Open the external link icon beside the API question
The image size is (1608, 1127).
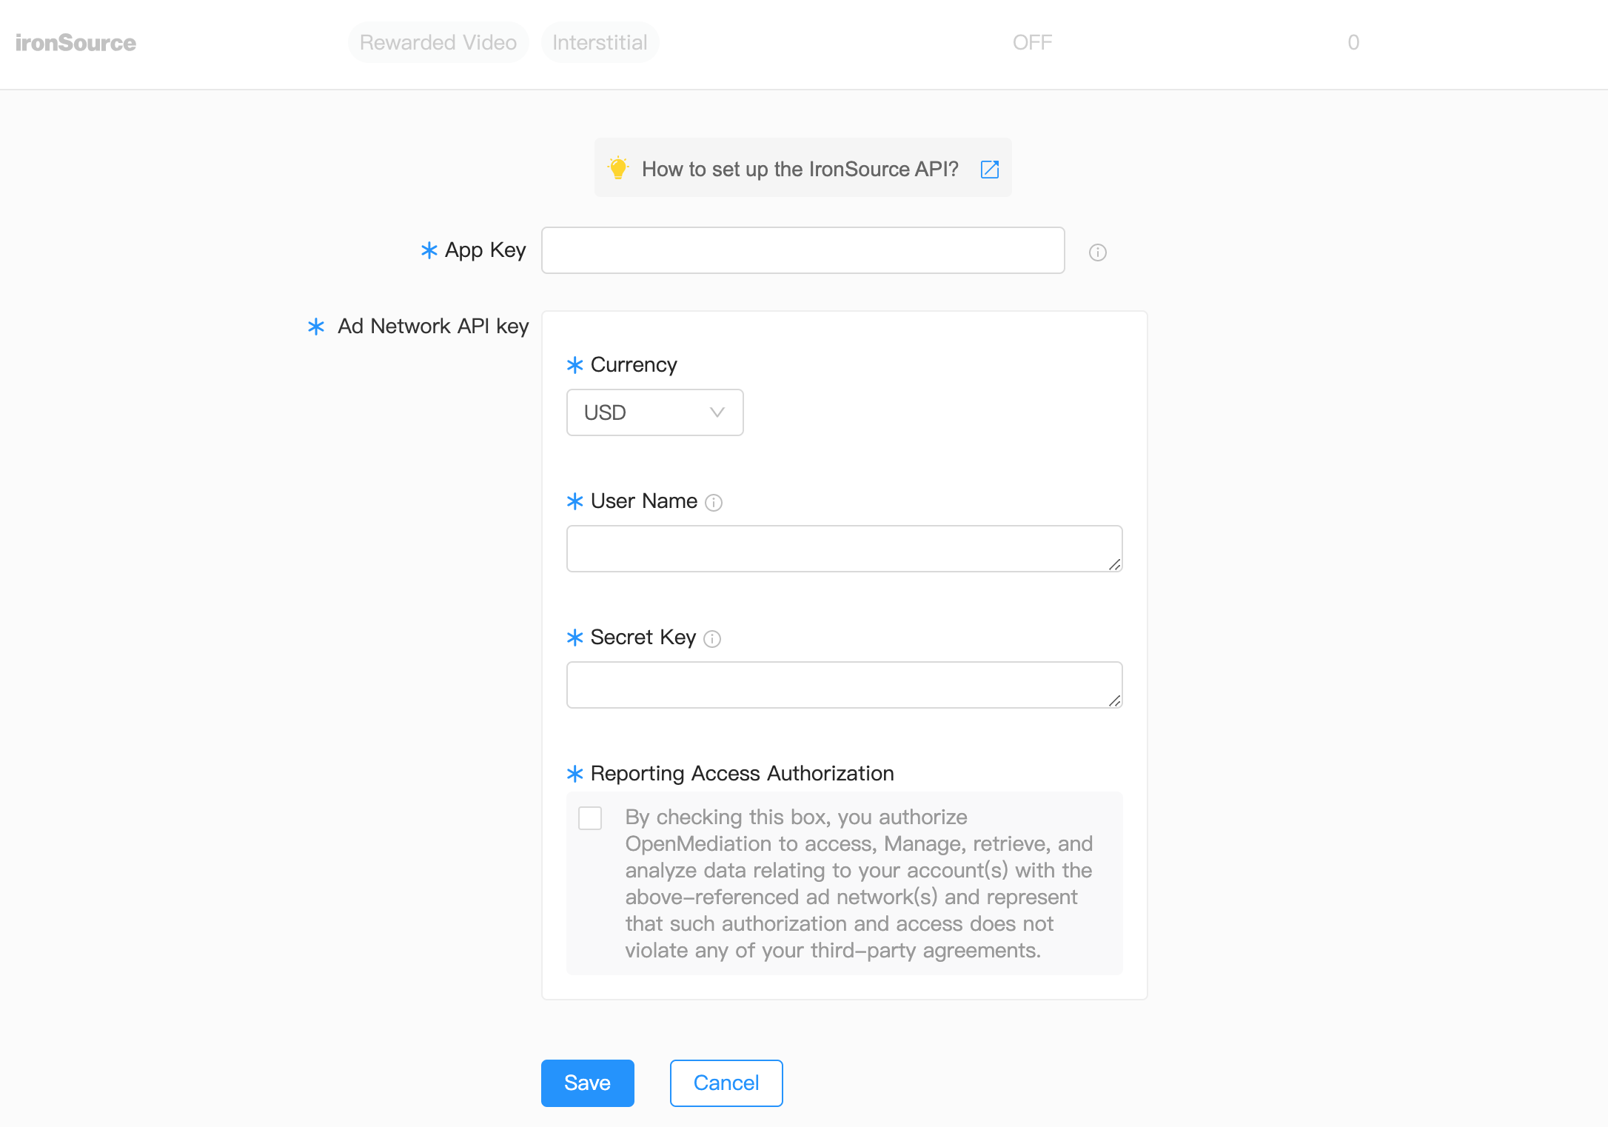tap(990, 169)
